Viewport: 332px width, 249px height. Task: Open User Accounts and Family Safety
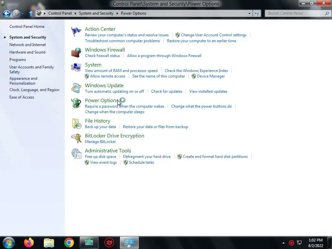[x=31, y=69]
